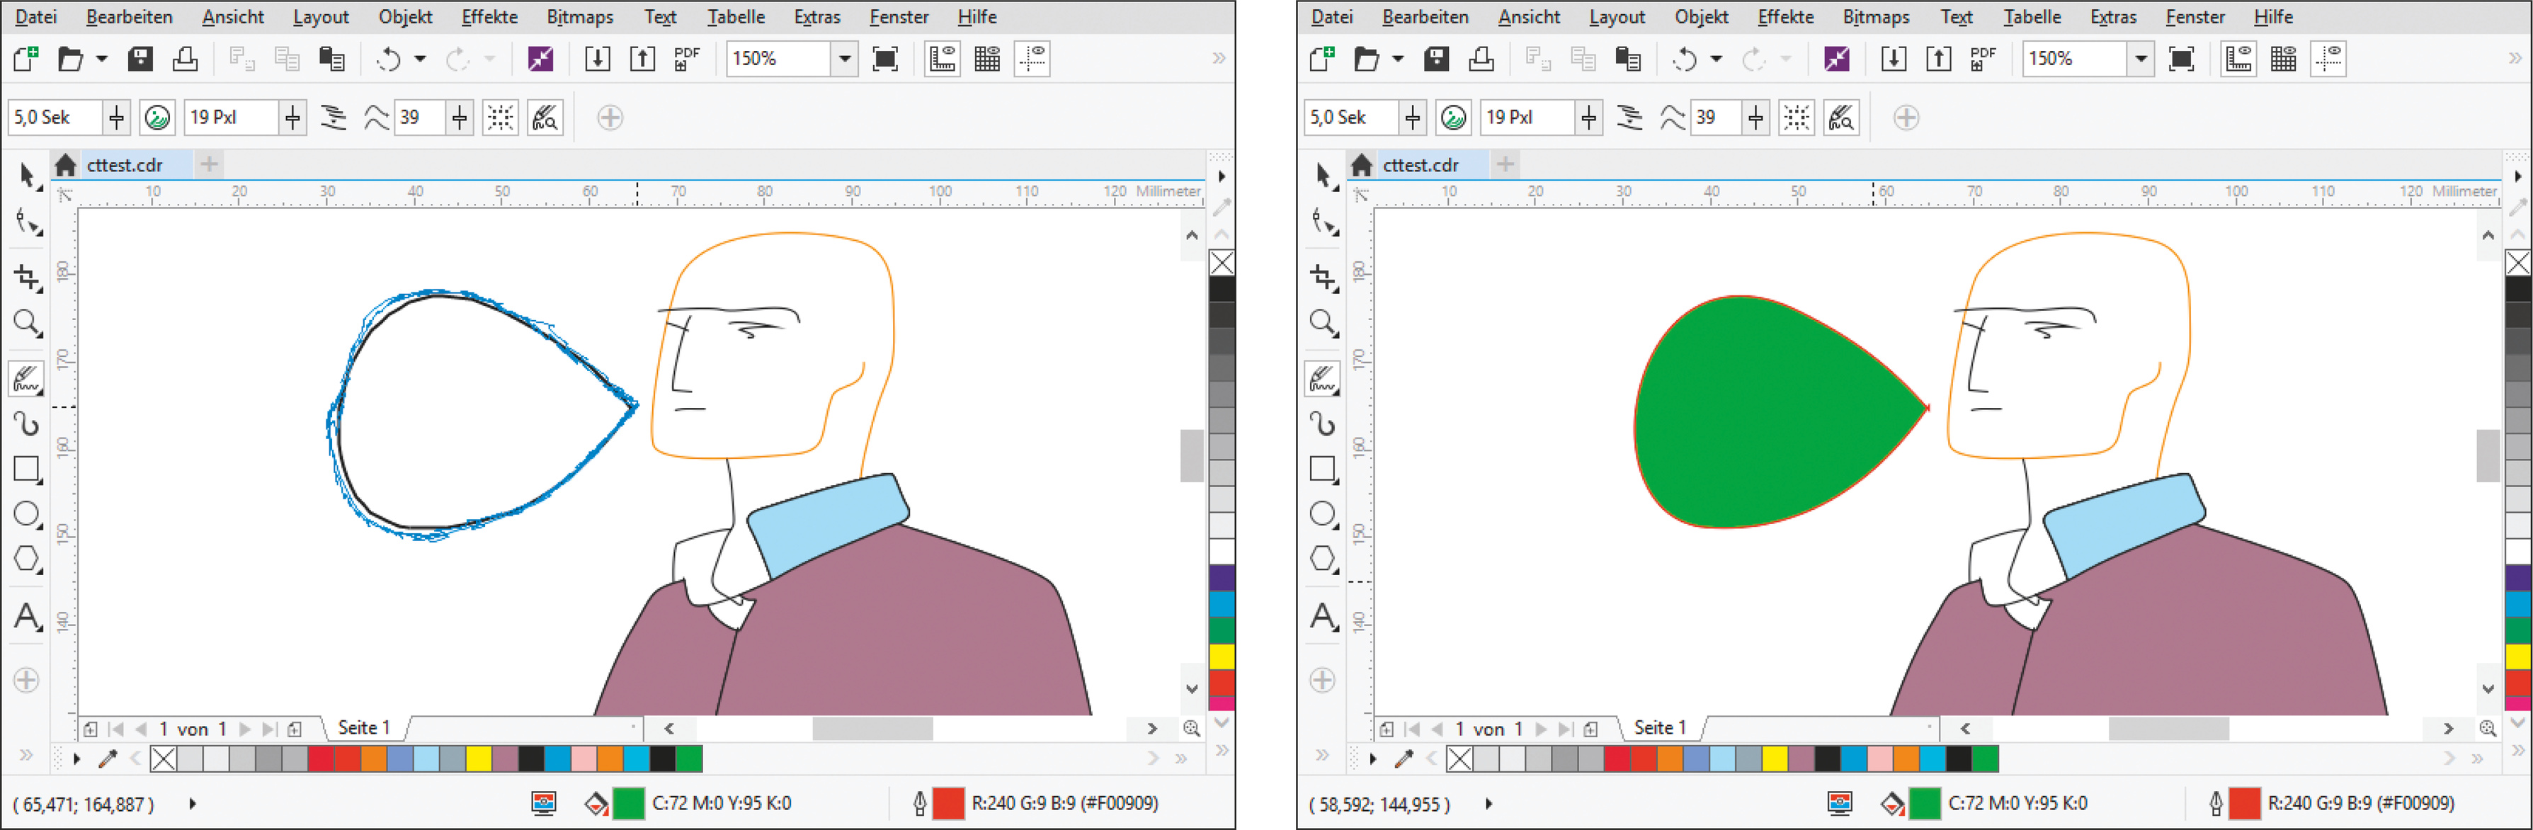This screenshot has width=2533, height=830.
Task: Switch to cttest.cdr tab in right window
Action: (x=1420, y=165)
